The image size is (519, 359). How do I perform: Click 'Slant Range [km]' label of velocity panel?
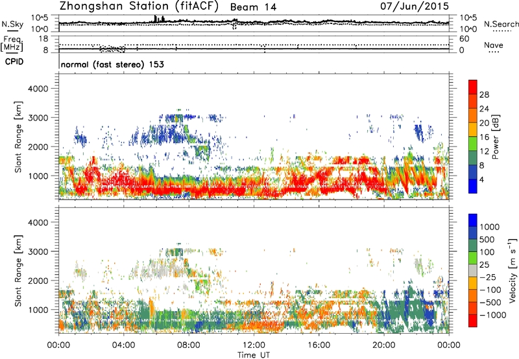click(x=18, y=270)
